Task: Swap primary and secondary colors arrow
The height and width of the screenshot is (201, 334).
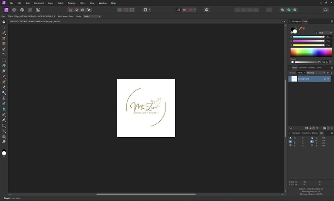Action: (296, 28)
